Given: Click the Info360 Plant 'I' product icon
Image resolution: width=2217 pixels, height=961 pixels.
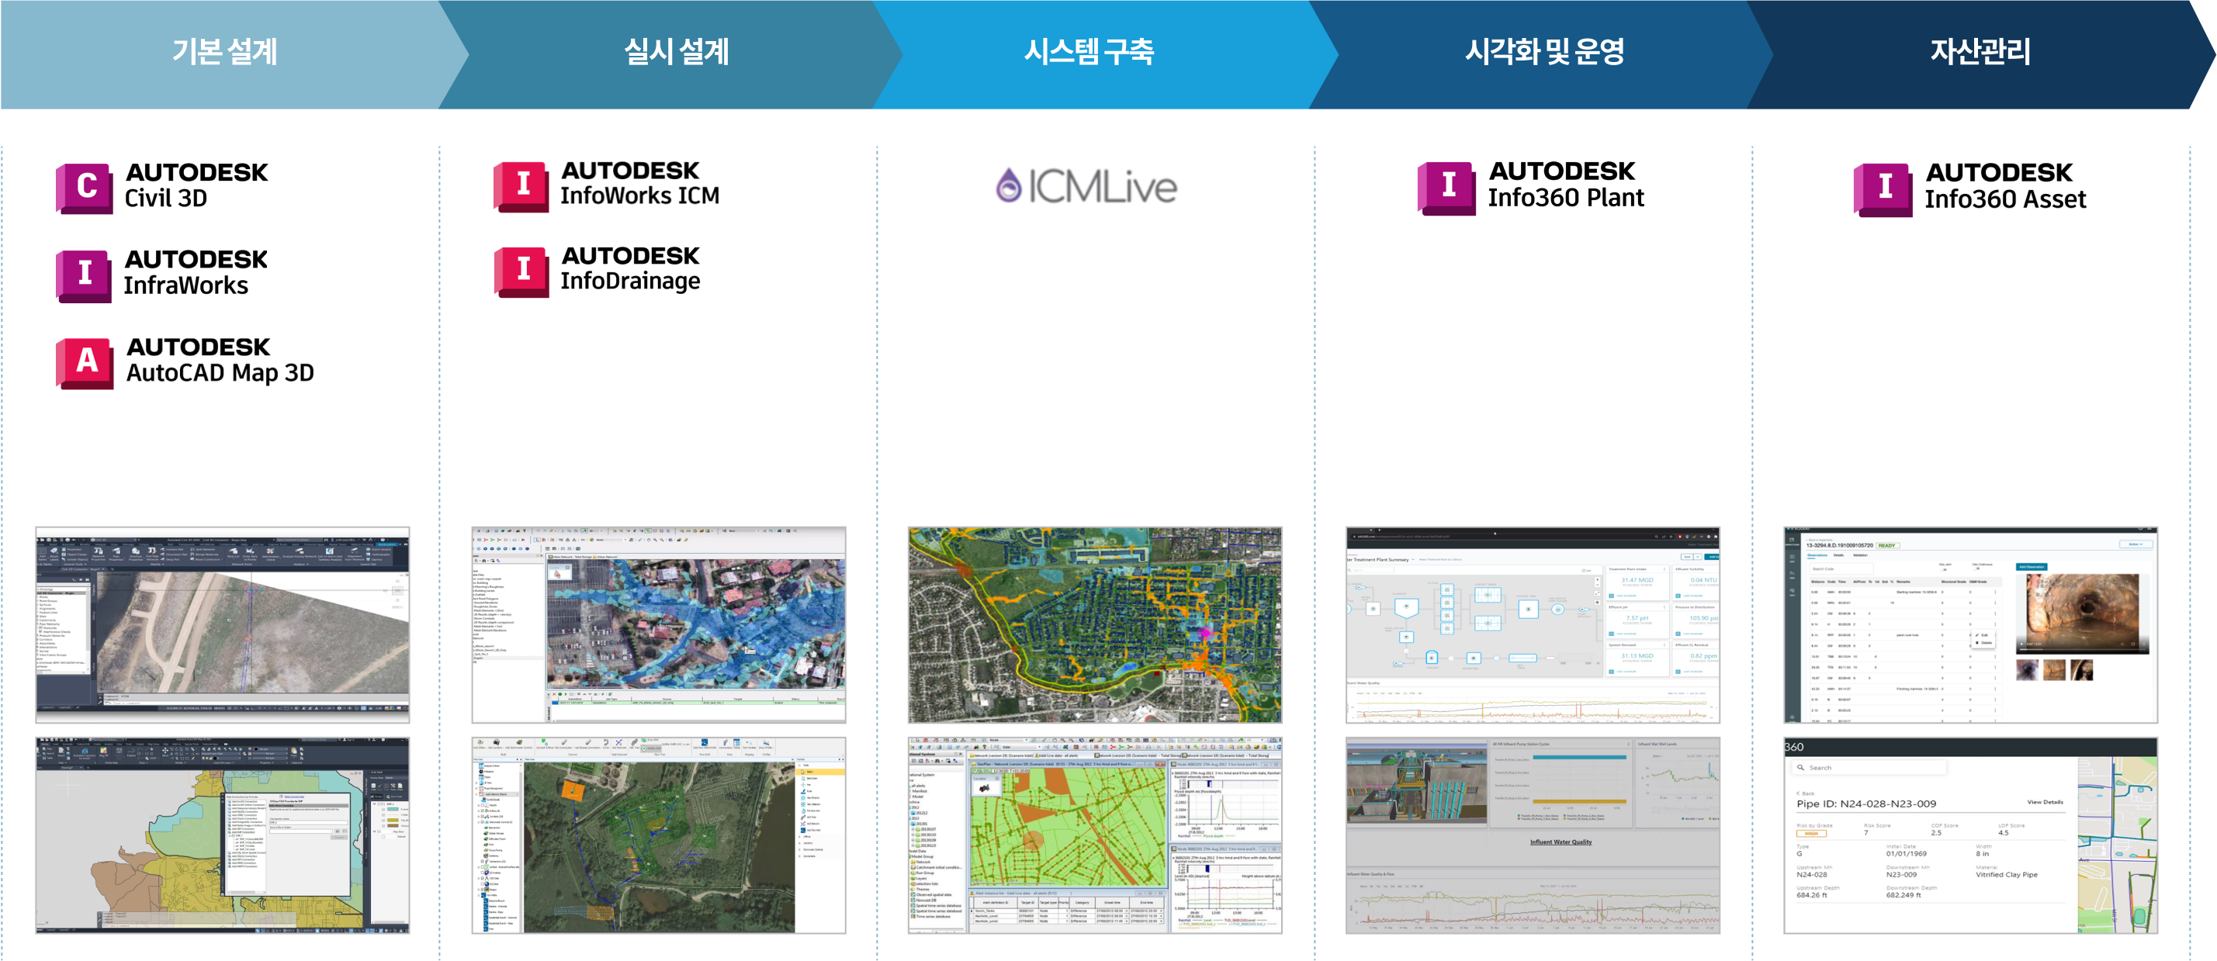Looking at the screenshot, I should point(1446,188).
